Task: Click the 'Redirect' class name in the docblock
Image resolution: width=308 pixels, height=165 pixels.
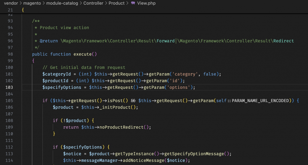Action: click(x=283, y=41)
